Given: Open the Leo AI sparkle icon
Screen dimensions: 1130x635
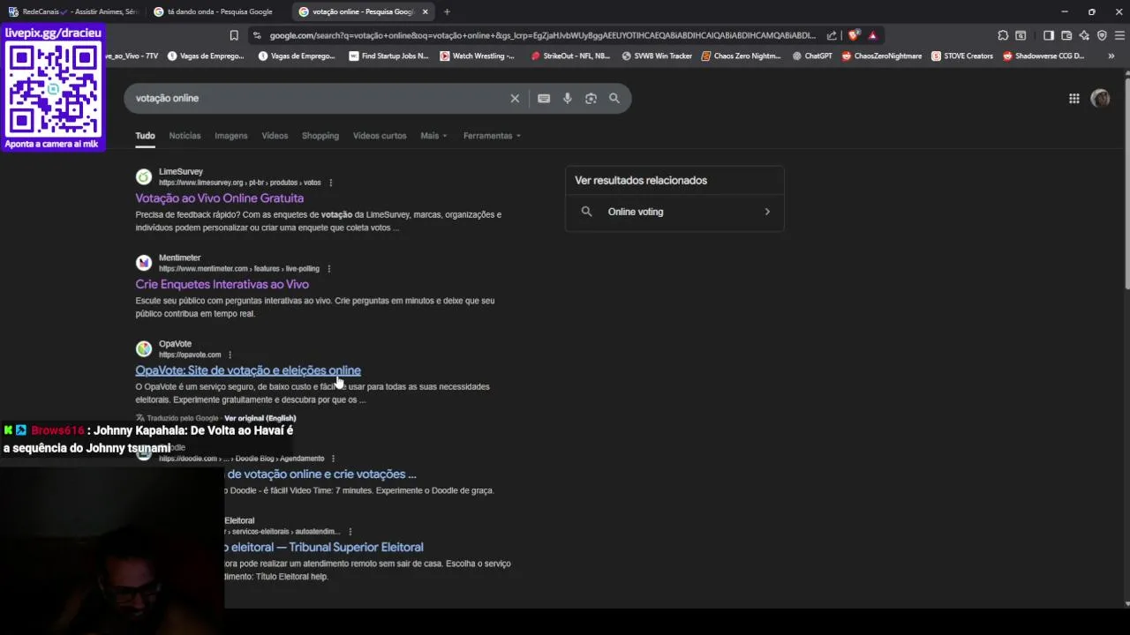Looking at the screenshot, I should click(x=1084, y=35).
